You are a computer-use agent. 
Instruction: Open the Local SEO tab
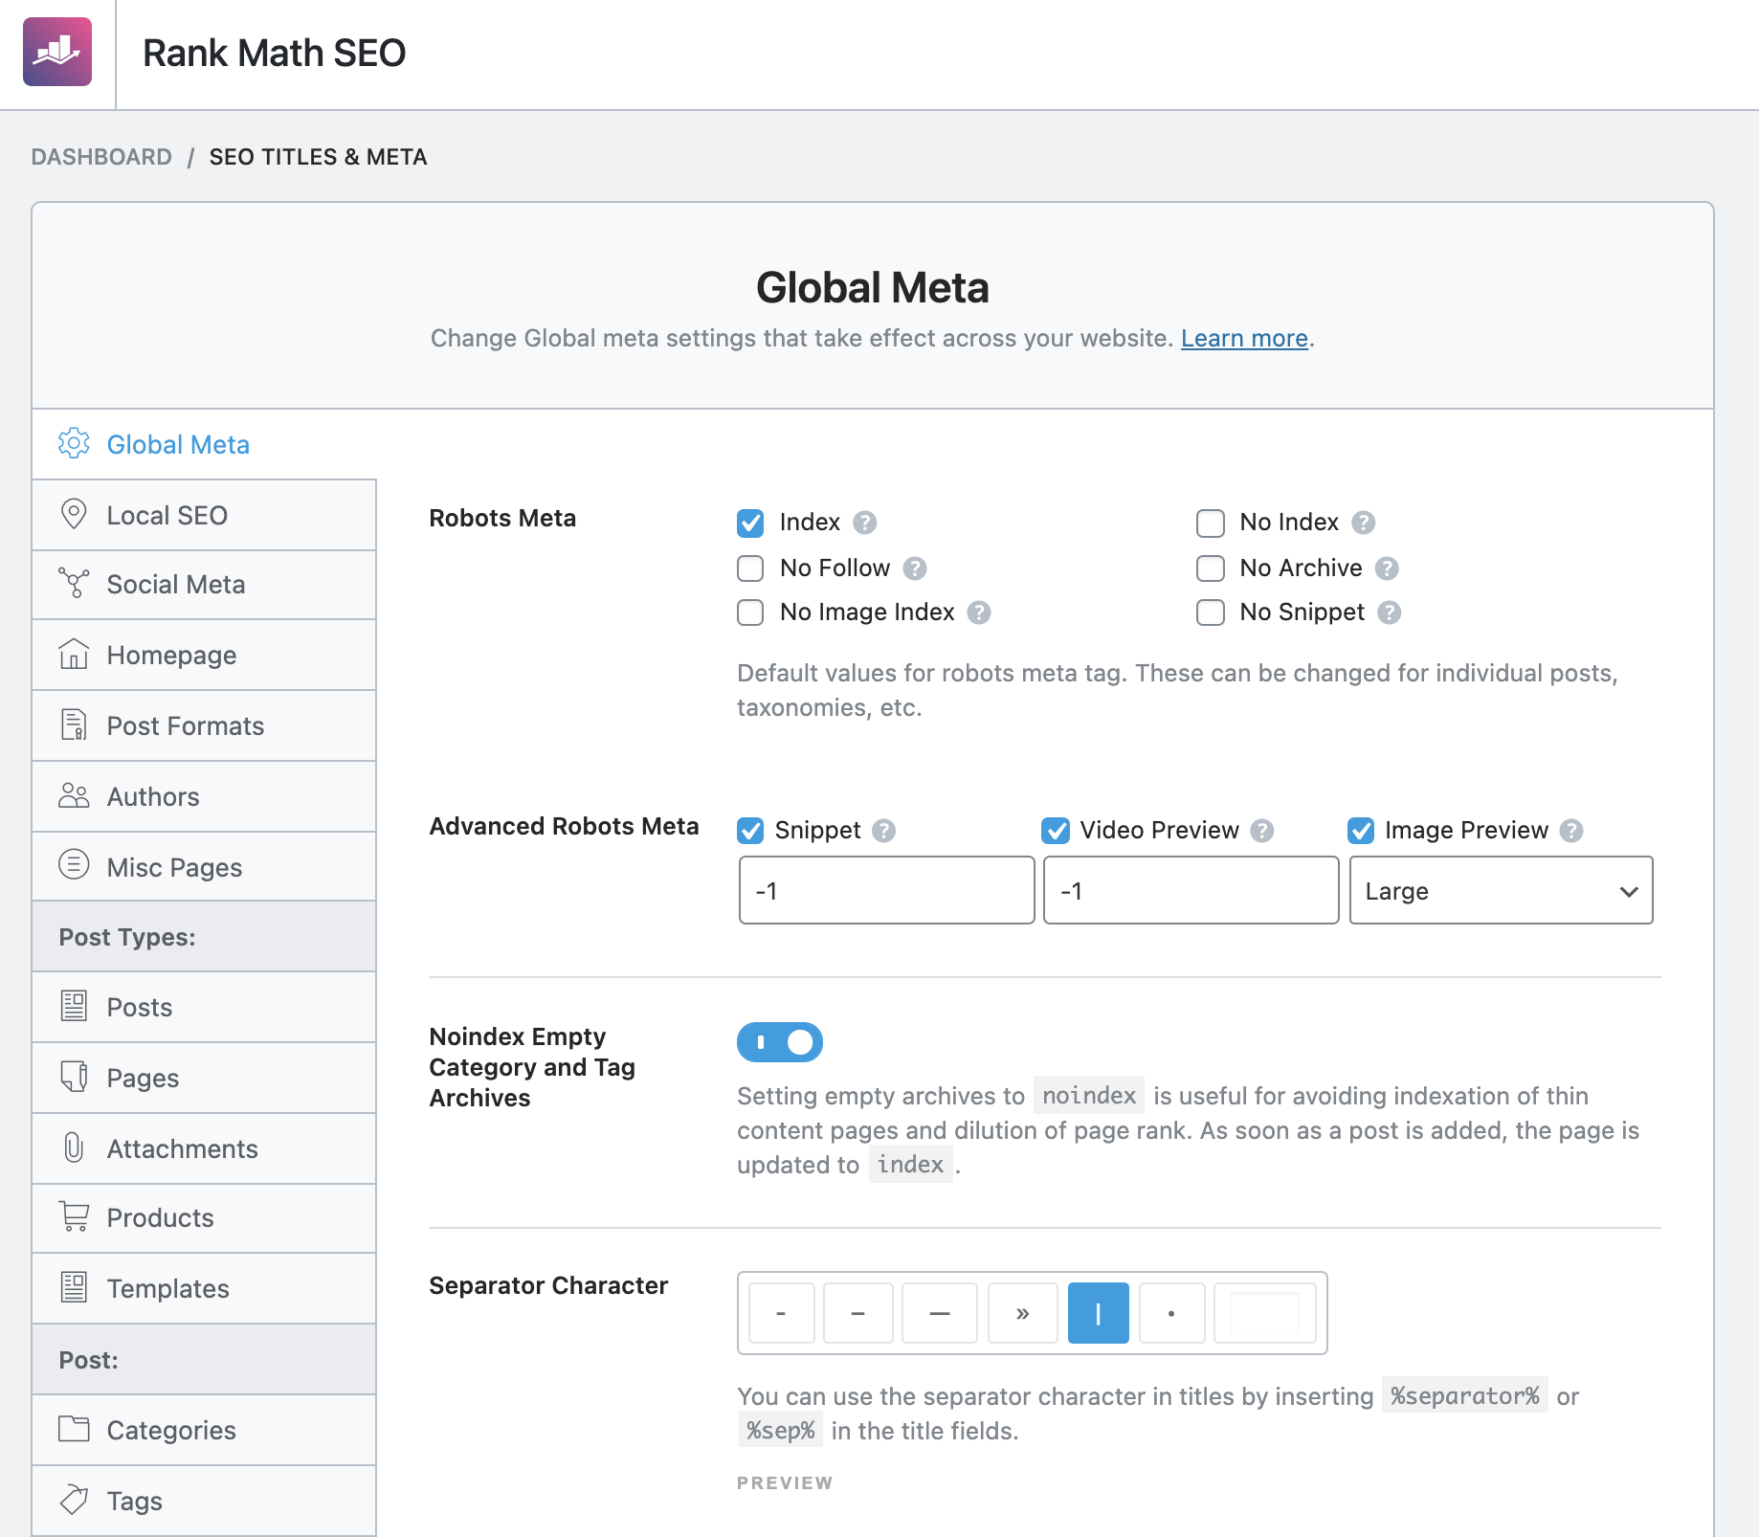click(204, 515)
